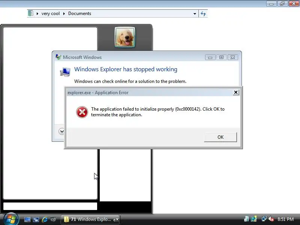300x225 pixels.
Task: Click the colorful network tray icon
Action: [x=254, y=219]
